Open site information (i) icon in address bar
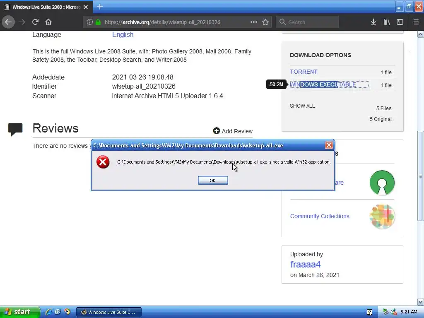 click(x=89, y=22)
